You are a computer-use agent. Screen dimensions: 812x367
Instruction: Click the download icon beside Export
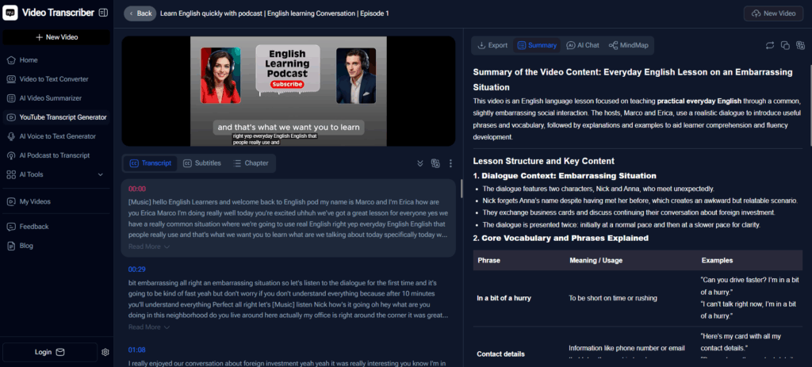[x=481, y=45]
